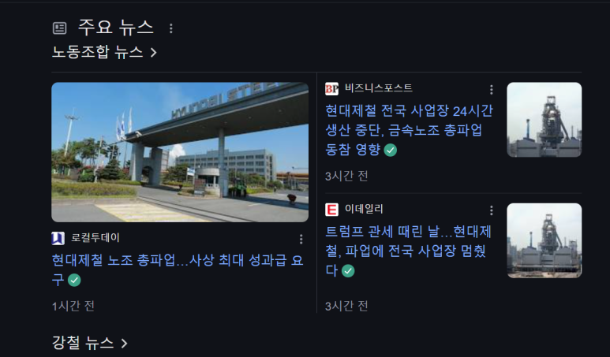Open more options for the 로컬투데이 article
This screenshot has width=610, height=357.
[x=301, y=239]
